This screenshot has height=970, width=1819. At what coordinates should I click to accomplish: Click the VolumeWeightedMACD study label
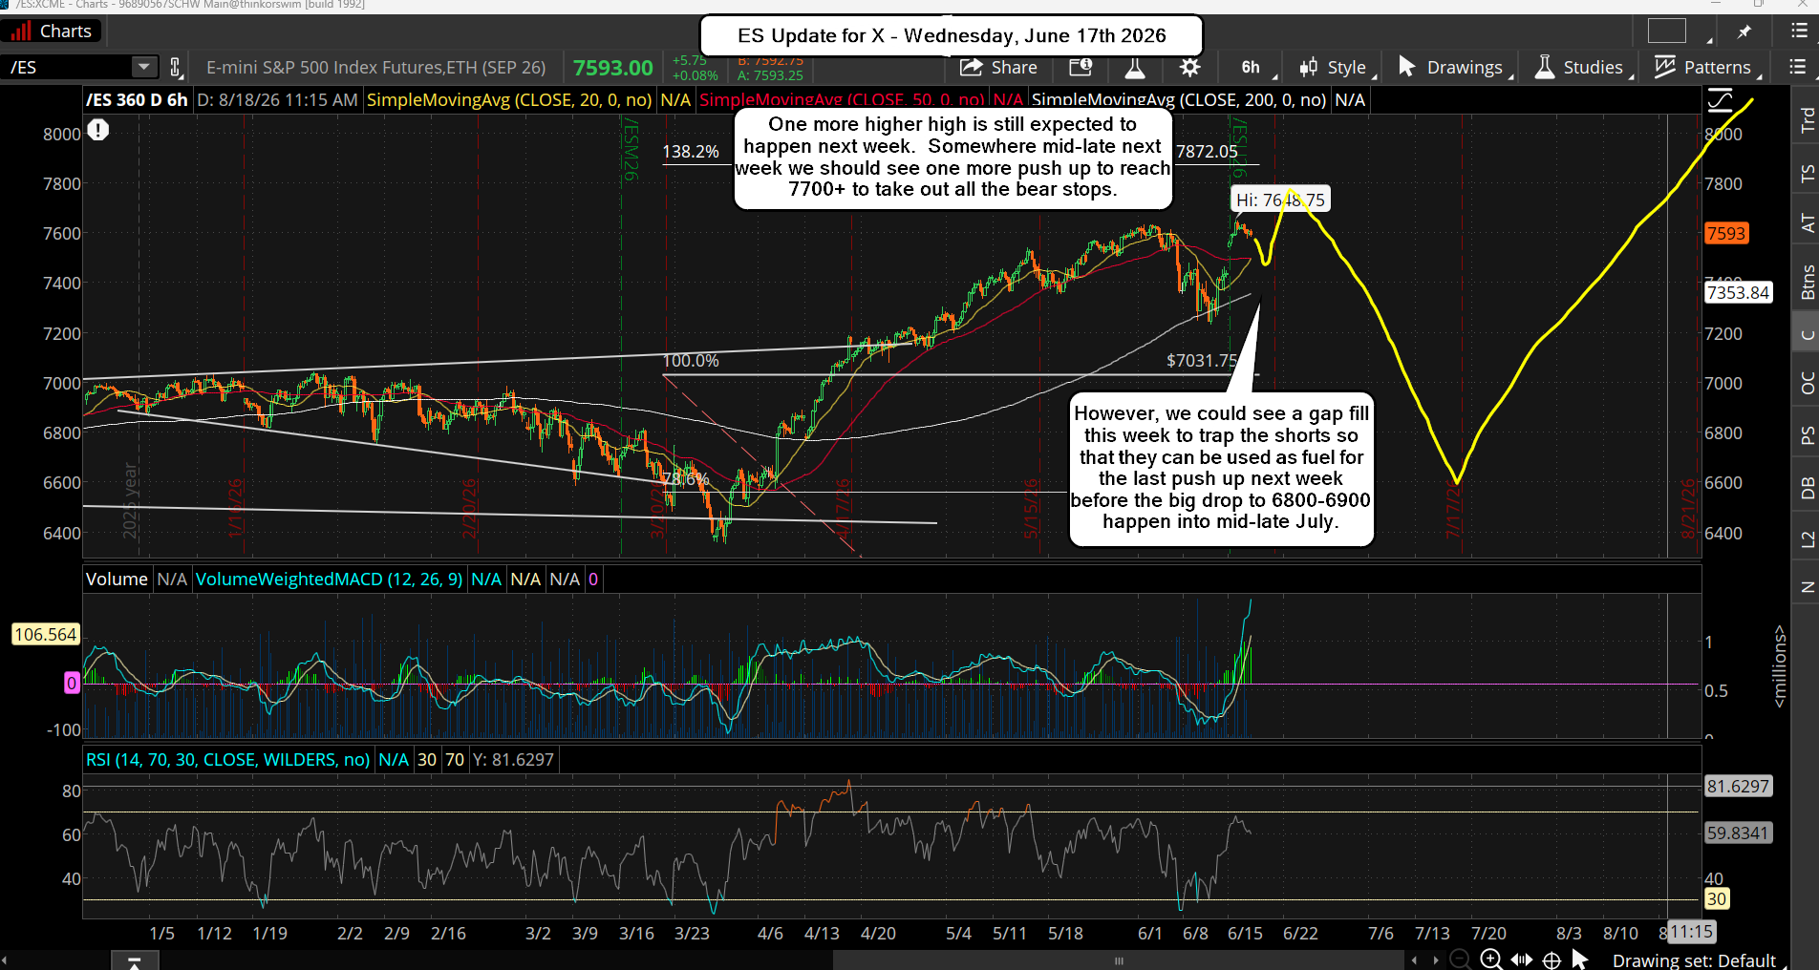click(330, 579)
